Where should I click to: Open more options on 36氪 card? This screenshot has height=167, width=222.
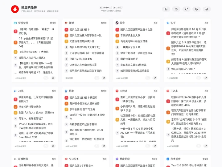[x=46, y=146]
